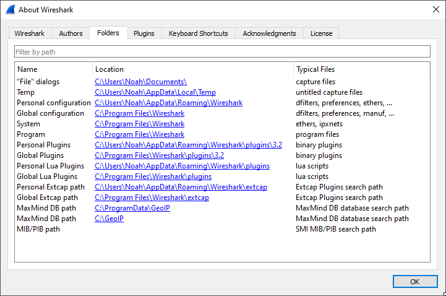Select the Personal configuration name cell
The width and height of the screenshot is (446, 296).
click(54, 103)
